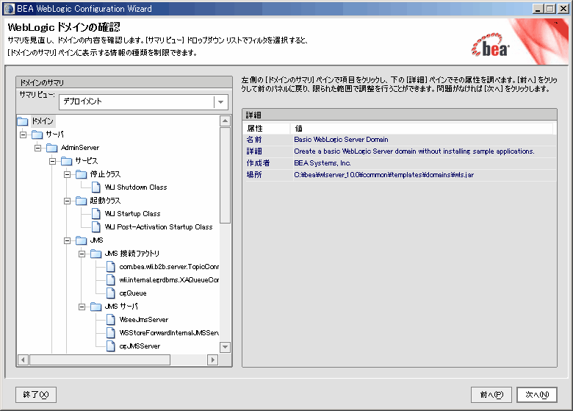573x411 pixels.
Task: Select the cgQueue tree label
Action: (x=133, y=293)
